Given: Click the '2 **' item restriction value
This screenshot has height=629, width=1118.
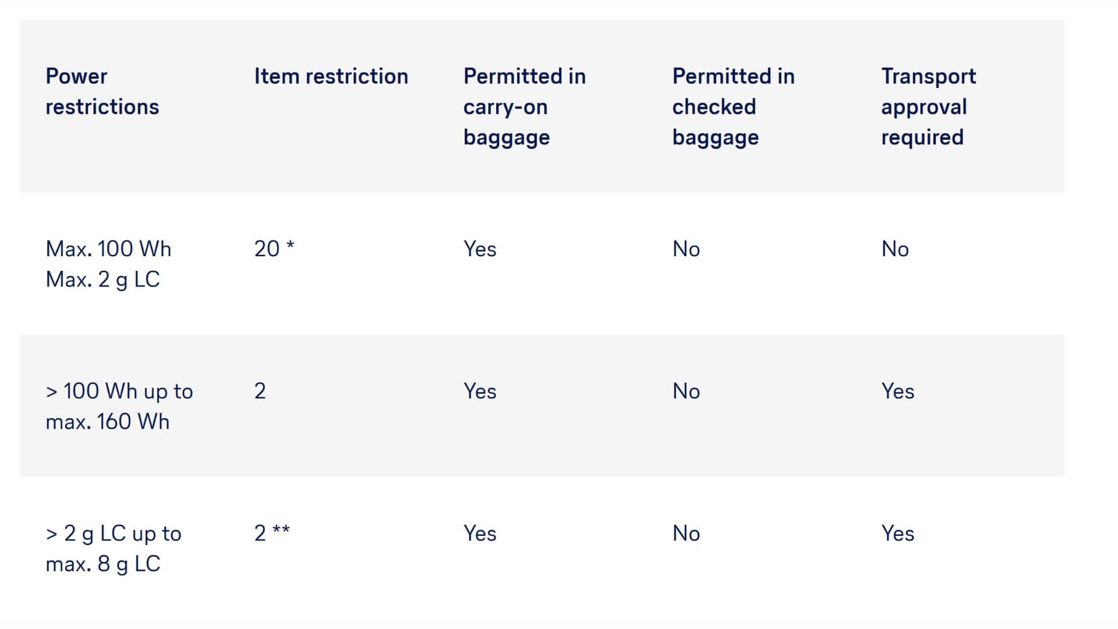Looking at the screenshot, I should coord(271,533).
